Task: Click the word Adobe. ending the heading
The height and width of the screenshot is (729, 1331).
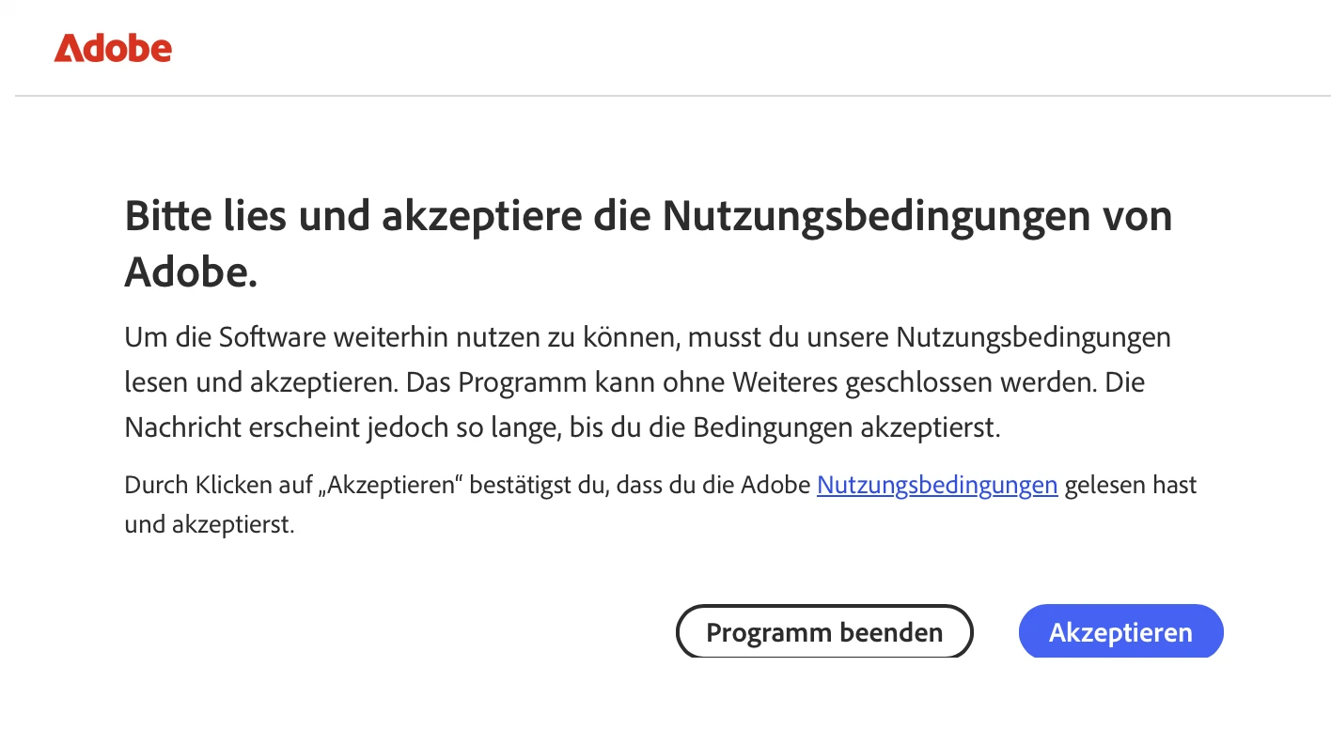Action: pyautogui.click(x=191, y=272)
